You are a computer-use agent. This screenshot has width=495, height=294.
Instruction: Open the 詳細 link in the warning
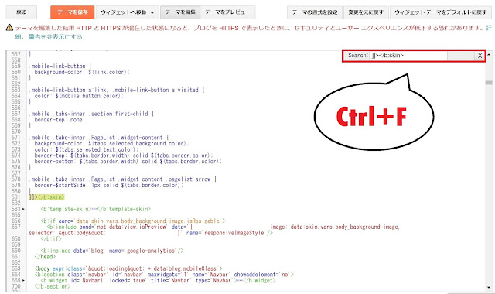[488, 28]
